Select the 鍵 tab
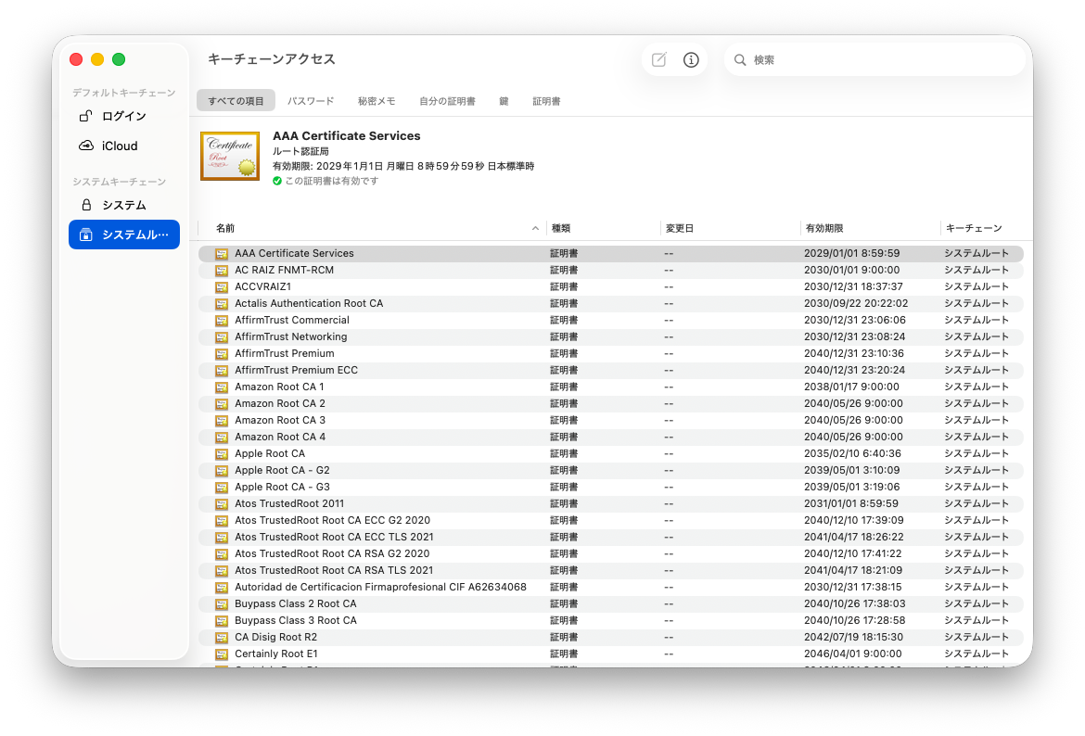1085x736 pixels. 504,101
